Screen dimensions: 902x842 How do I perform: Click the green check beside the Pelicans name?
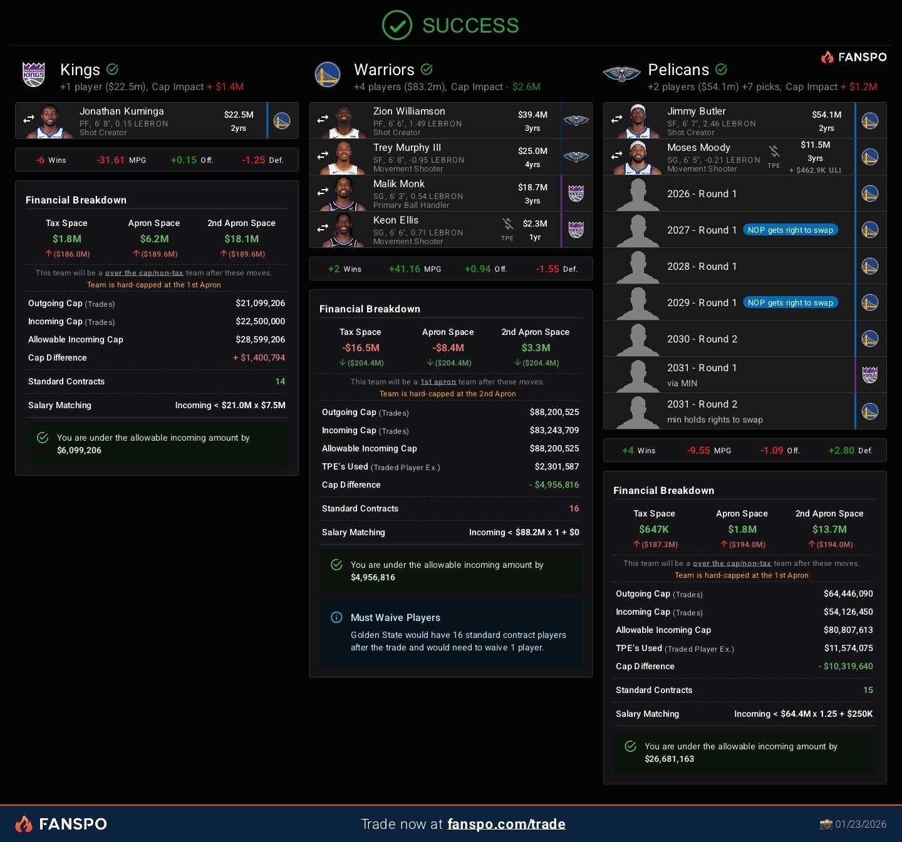coord(721,69)
